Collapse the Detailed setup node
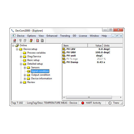The image size is (134, 134). [21, 64]
